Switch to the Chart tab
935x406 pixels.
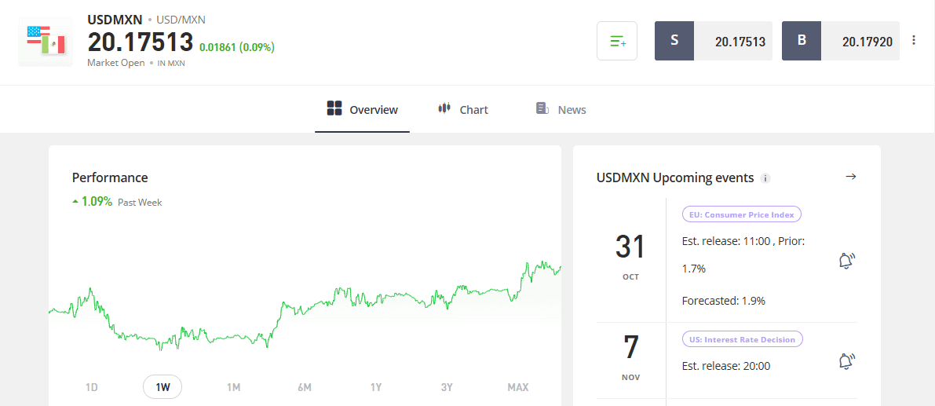coord(462,110)
